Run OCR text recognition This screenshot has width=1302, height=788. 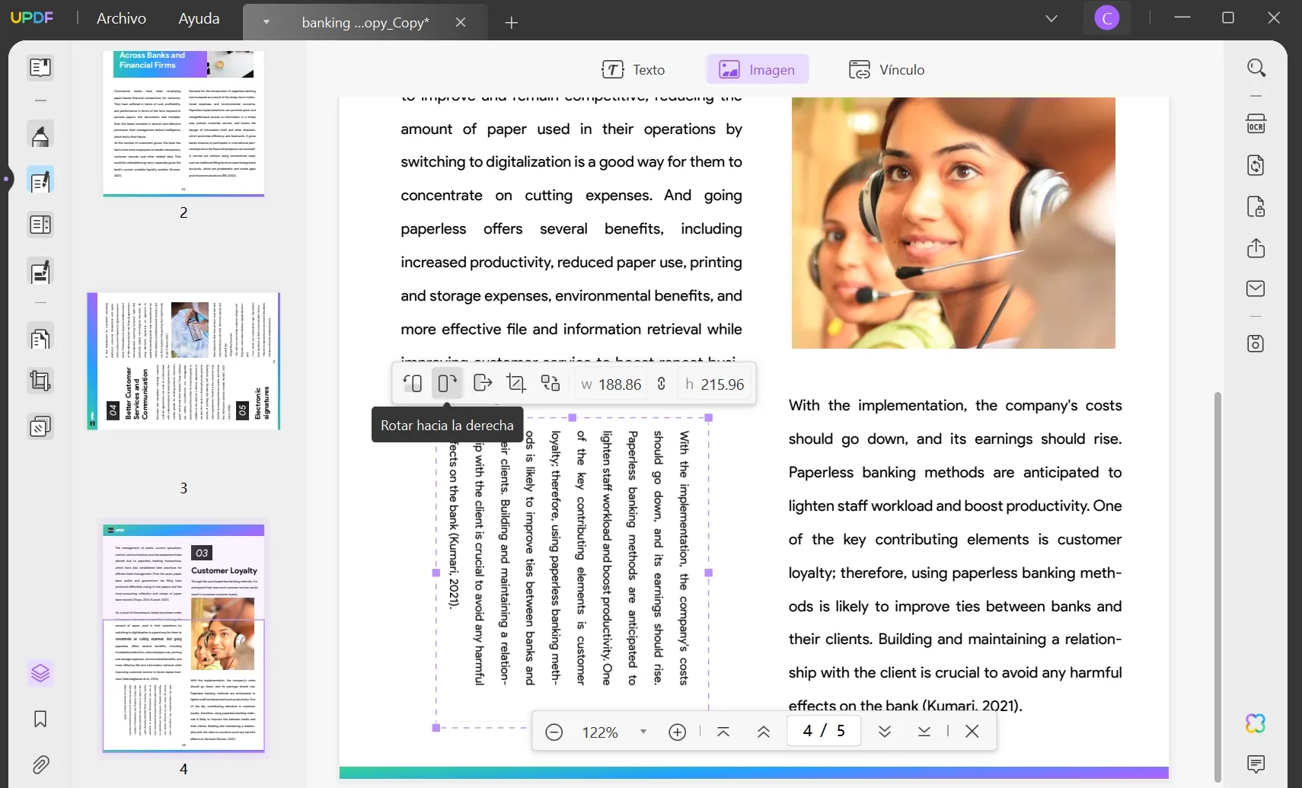click(x=1256, y=123)
